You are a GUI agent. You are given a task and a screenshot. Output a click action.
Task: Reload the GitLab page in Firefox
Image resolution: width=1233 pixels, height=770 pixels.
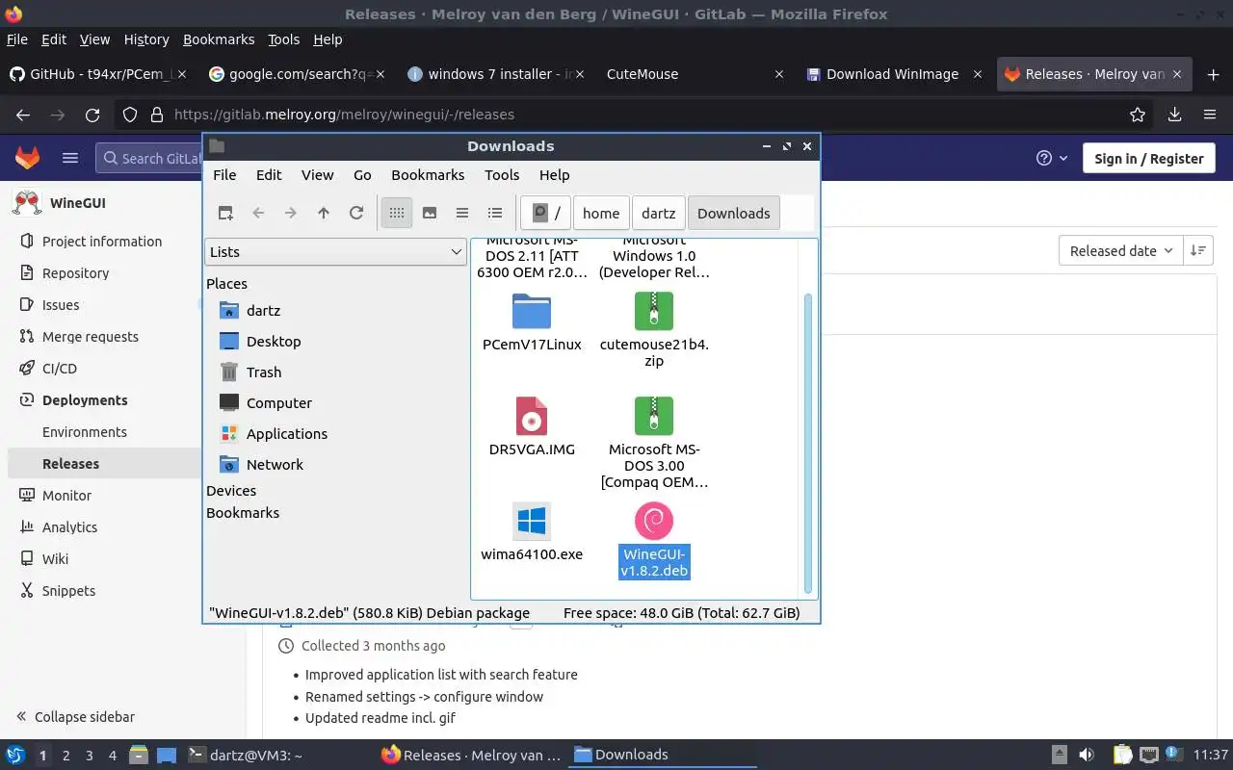click(x=92, y=115)
